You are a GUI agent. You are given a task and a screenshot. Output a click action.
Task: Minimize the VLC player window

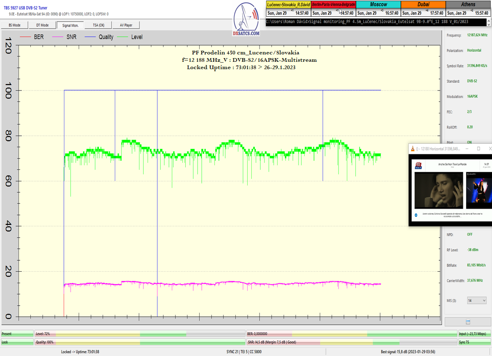tap(467, 149)
